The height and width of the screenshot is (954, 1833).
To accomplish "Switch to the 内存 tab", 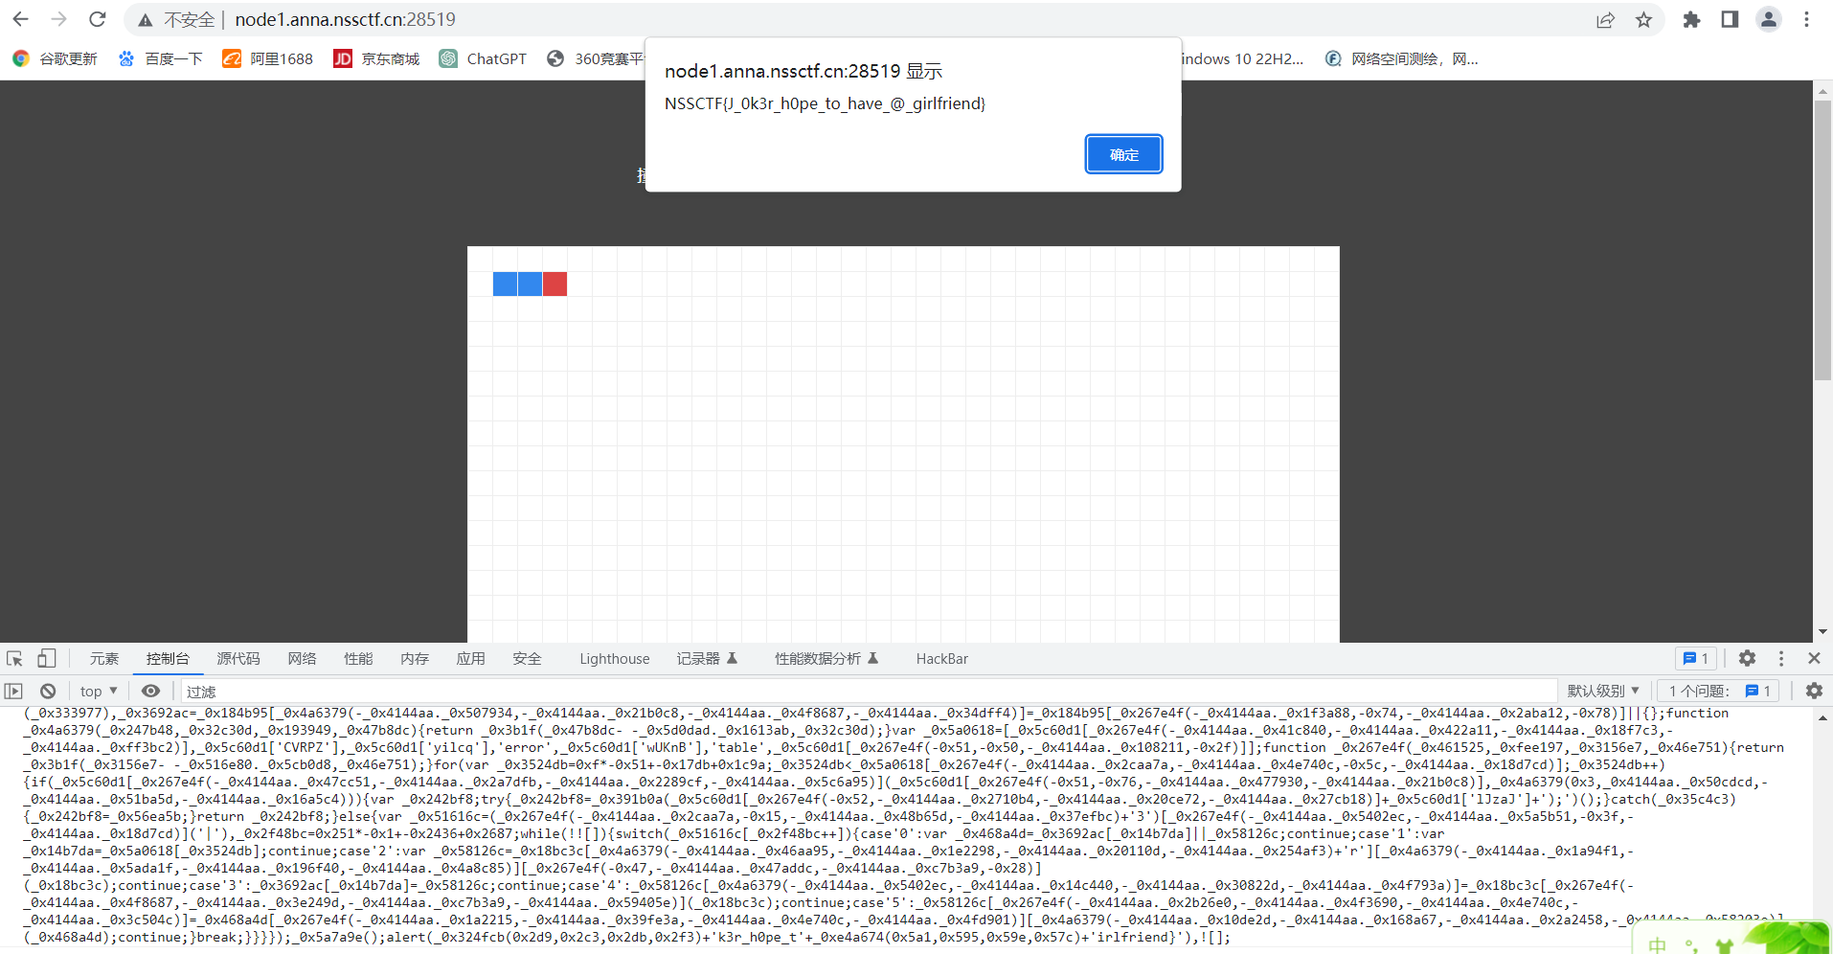I will coord(415,659).
